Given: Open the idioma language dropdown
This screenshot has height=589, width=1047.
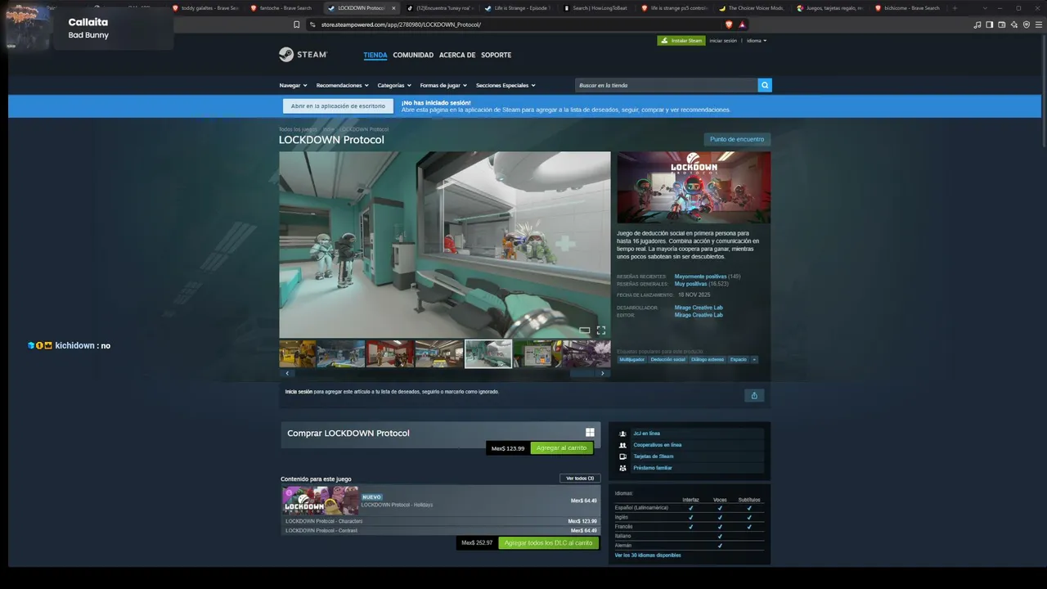Looking at the screenshot, I should (757, 40).
